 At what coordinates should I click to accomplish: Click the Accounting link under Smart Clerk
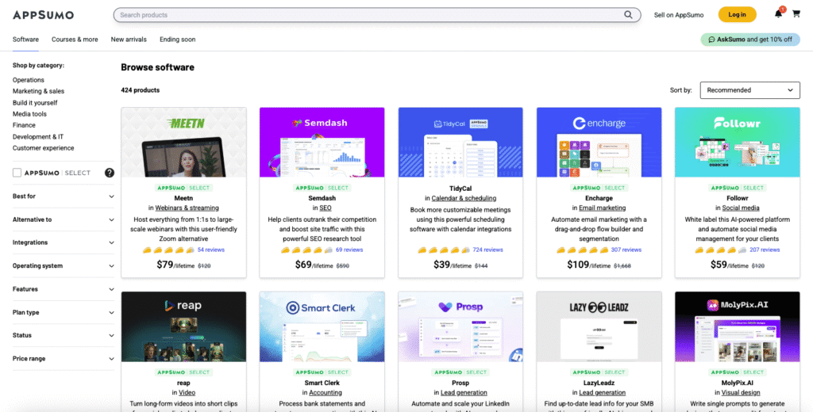point(326,393)
